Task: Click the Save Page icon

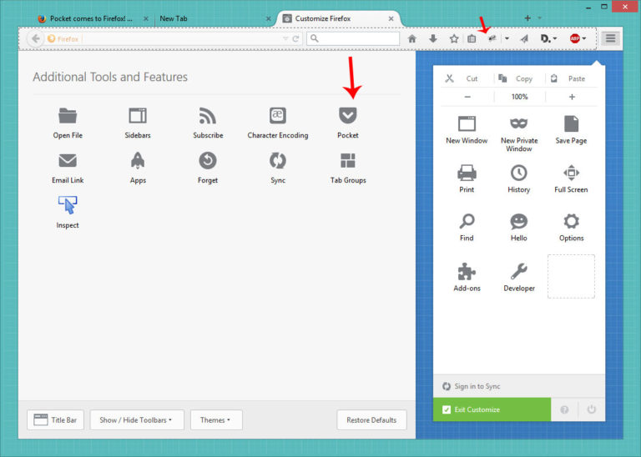Action: (571, 123)
